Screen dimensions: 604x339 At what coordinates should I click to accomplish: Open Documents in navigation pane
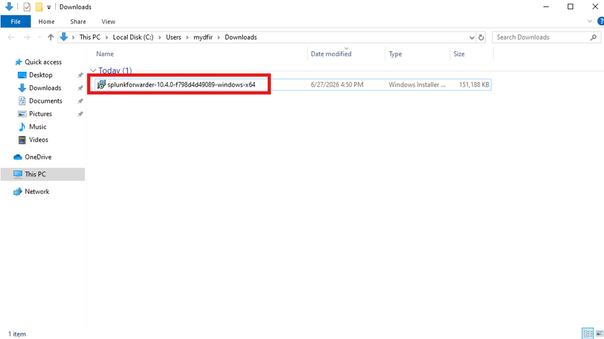pyautogui.click(x=45, y=101)
